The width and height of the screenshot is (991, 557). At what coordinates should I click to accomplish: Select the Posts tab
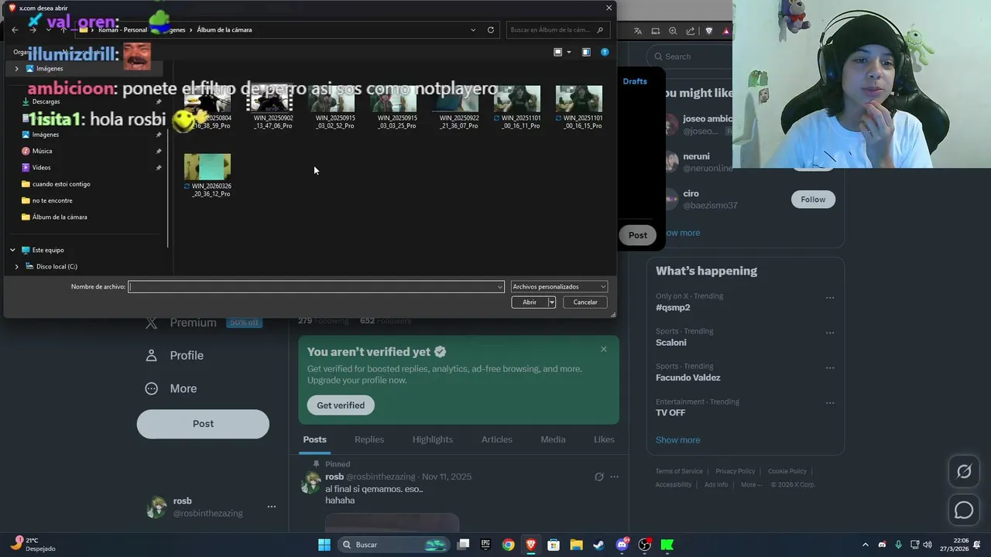[x=314, y=439]
